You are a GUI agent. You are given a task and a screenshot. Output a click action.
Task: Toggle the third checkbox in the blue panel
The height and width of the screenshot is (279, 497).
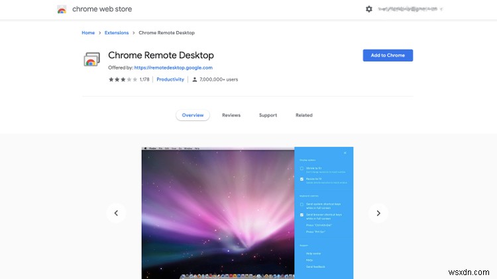pos(302,204)
